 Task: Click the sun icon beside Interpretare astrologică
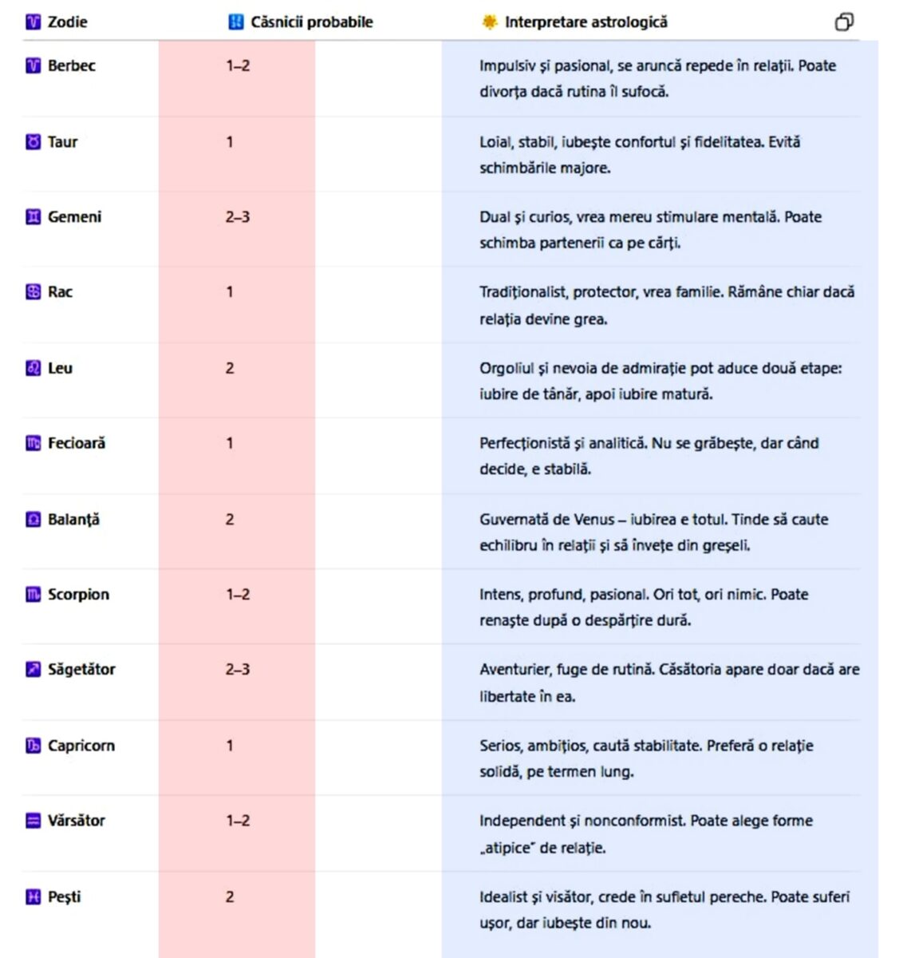[489, 22]
